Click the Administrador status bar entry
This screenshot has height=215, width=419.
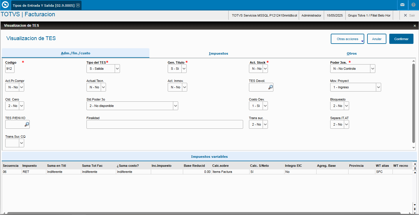[x=311, y=15]
